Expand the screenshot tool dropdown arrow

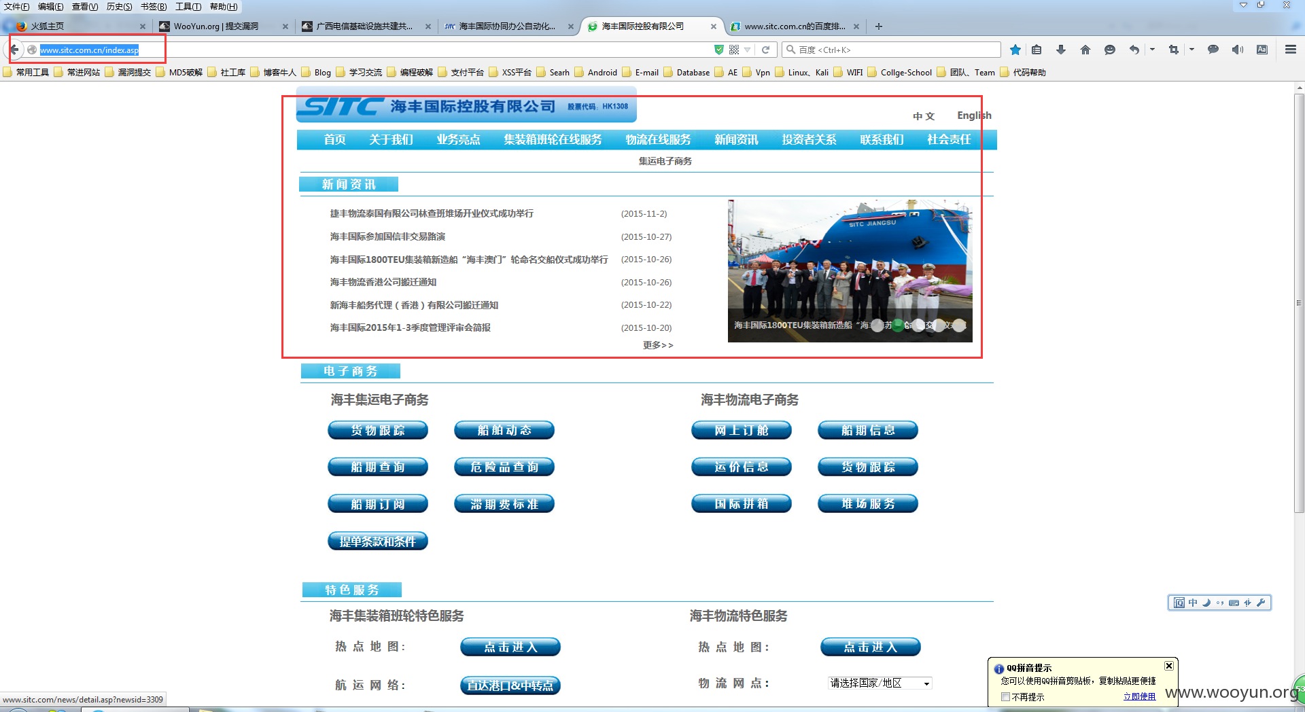click(1191, 50)
